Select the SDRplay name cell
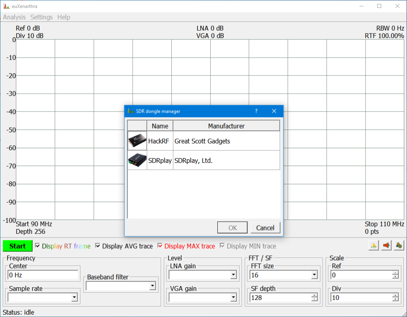Image resolution: width=407 pixels, height=317 pixels. pyautogui.click(x=160, y=160)
